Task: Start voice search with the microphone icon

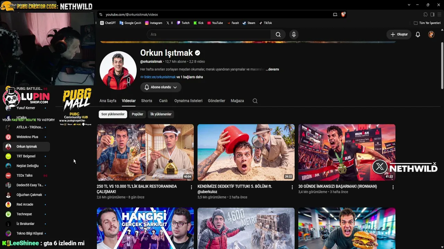Action: click(294, 35)
